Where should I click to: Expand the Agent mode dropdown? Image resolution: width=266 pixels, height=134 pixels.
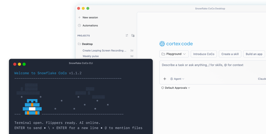click(177, 79)
